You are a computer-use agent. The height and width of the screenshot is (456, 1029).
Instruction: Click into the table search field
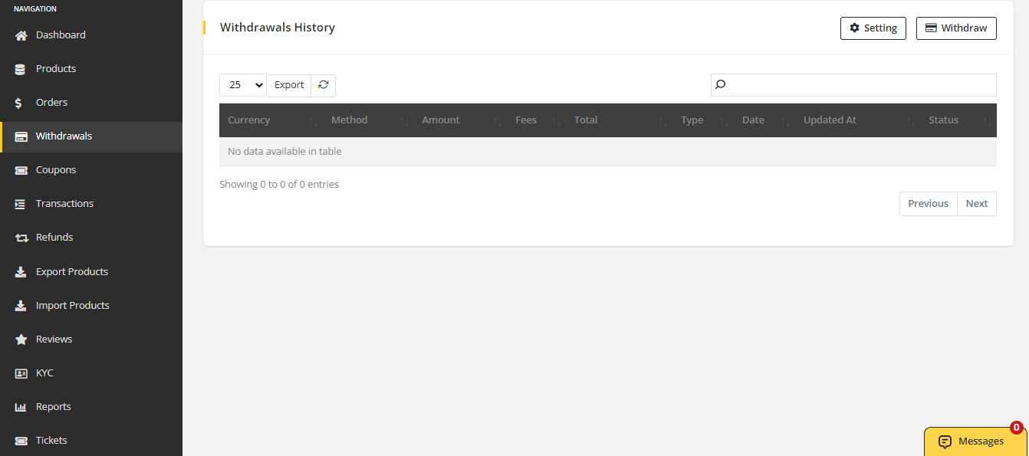(x=853, y=85)
